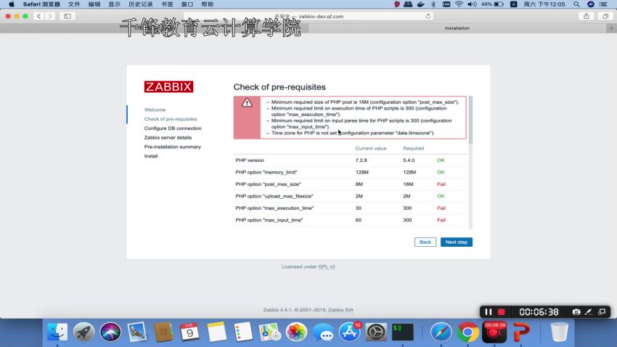Screen dimensions: 617x347
Task: Open Terminal in the Dock
Action: click(x=403, y=332)
